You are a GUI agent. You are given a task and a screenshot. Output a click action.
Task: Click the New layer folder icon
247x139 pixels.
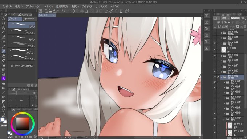tap(227, 26)
